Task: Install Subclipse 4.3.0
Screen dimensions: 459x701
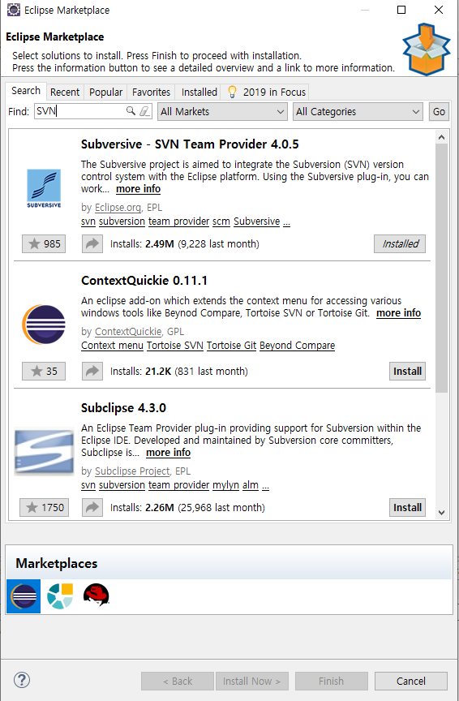Action: click(407, 507)
